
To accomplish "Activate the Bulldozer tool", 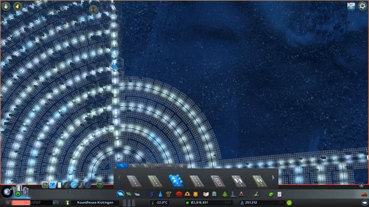I will coord(364,194).
